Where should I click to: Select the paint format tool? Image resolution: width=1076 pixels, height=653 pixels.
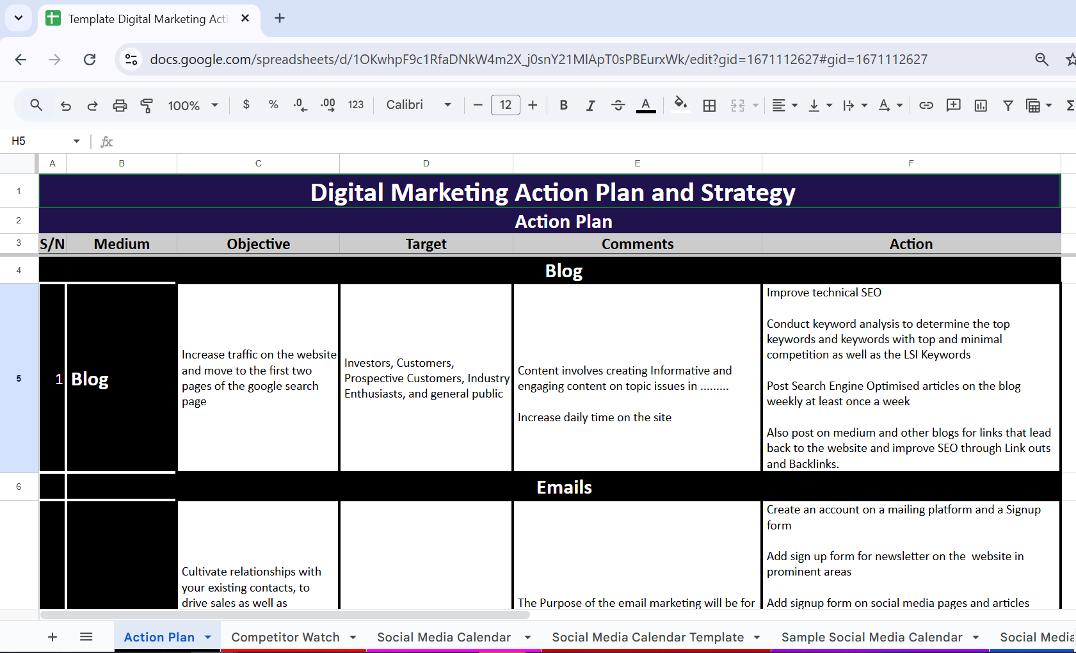tap(147, 106)
